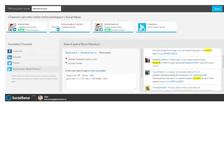This screenshot has width=224, height=168.
Task: Uncheck Include Twitter checkbox
Action: [66, 63]
